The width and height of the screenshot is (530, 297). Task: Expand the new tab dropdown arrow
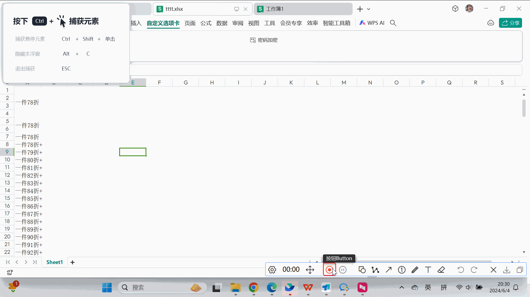[x=369, y=9]
